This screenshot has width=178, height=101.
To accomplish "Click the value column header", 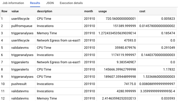I will click(x=15, y=11).
